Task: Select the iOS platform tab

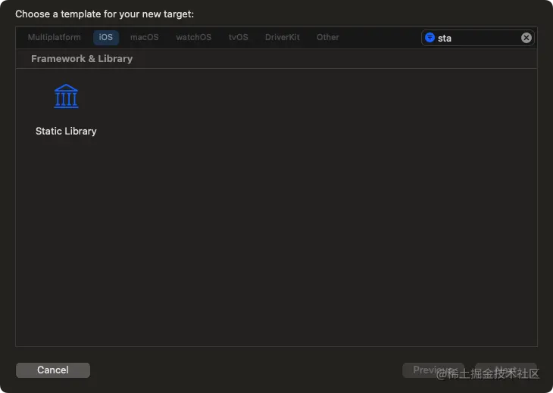Action: pos(106,37)
